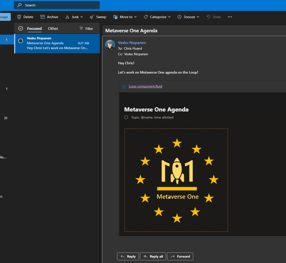The width and height of the screenshot is (286, 263).
Task: Click the Junk warning icon
Action: (67, 17)
